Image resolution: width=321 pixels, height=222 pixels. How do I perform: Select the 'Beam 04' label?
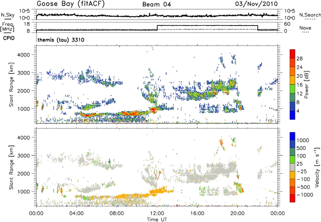[156, 4]
